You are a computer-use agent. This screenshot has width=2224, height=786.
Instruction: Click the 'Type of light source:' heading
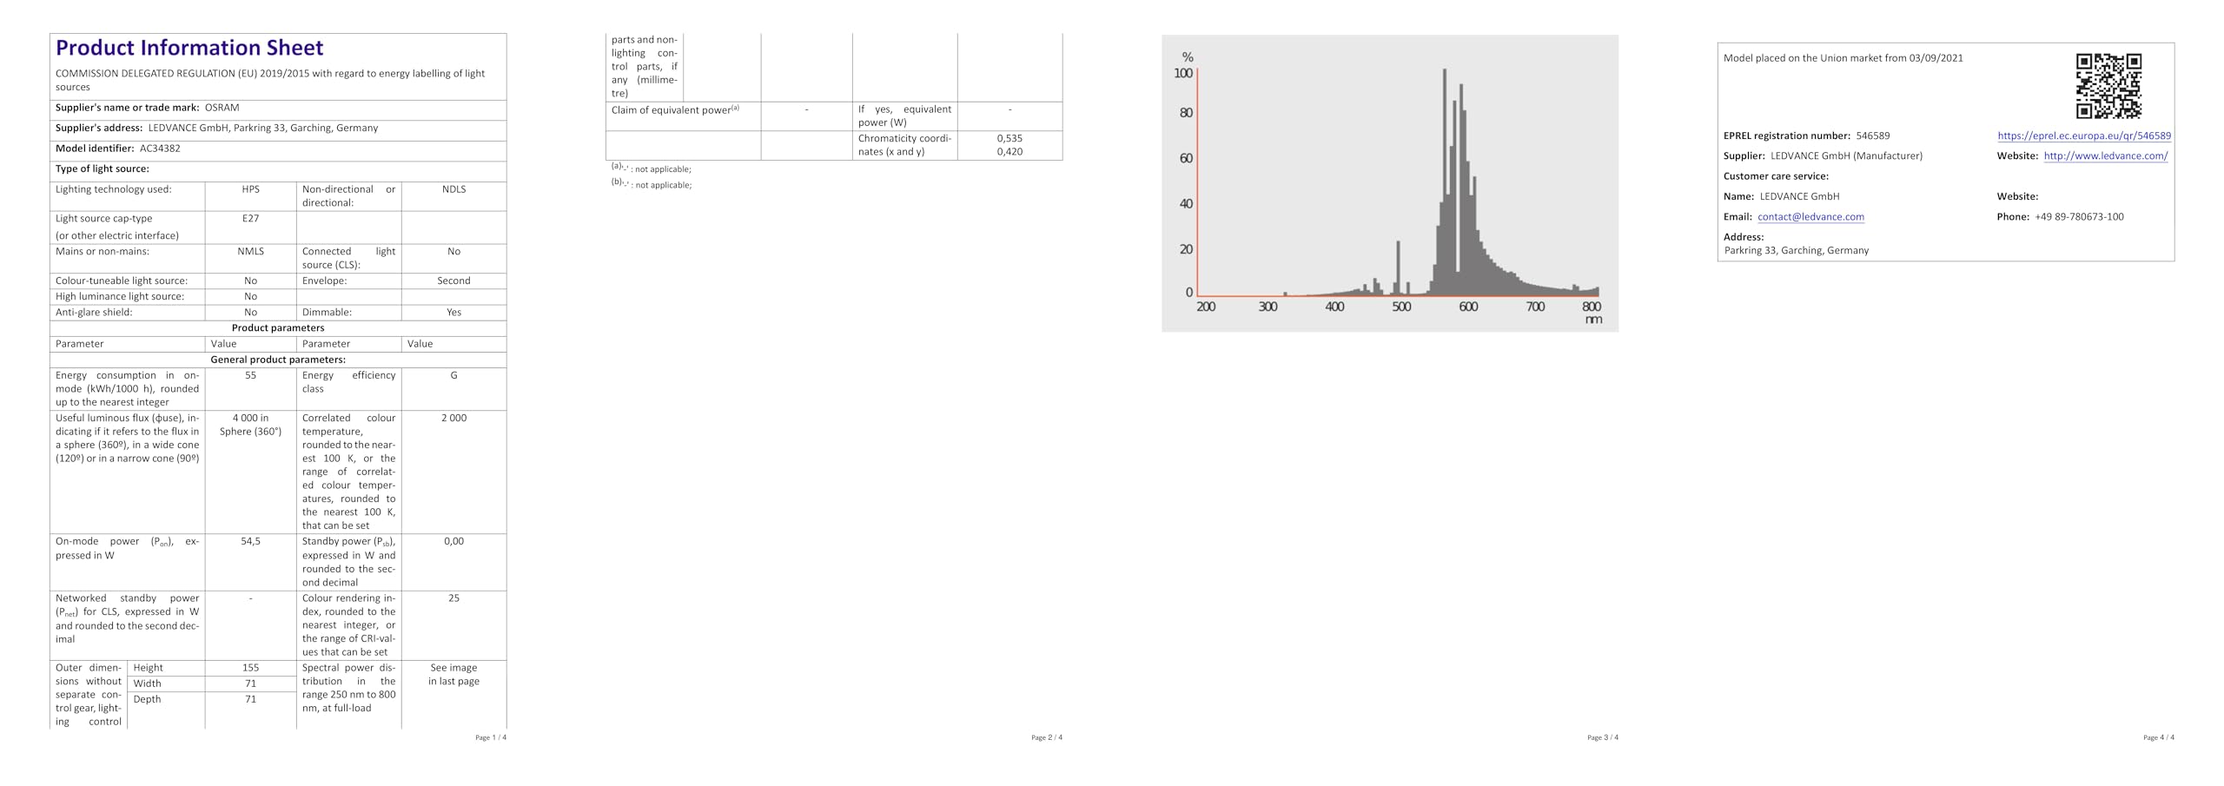point(103,169)
